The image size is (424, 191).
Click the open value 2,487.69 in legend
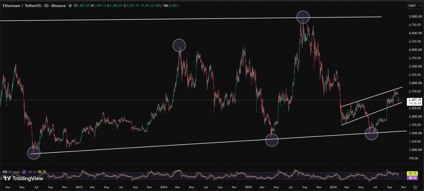pyautogui.click(x=83, y=6)
